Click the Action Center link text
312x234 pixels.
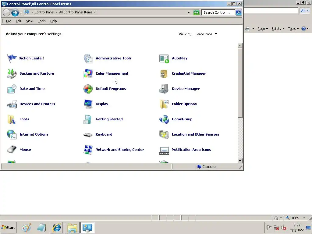coord(31,58)
